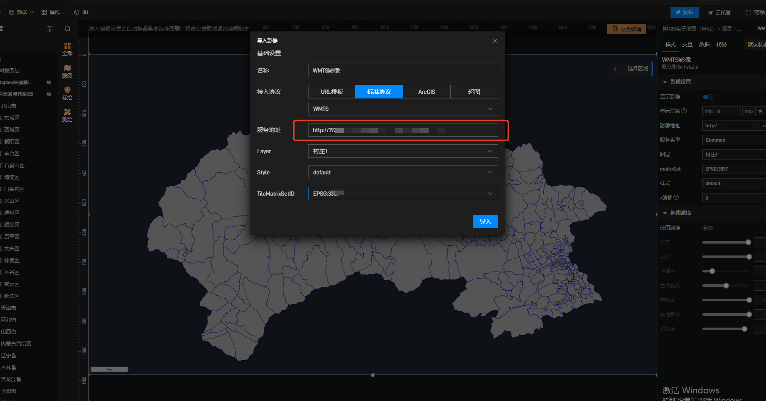The width and height of the screenshot is (766, 401).
Task: Click the layer filter funnel icon
Action: [x=50, y=29]
